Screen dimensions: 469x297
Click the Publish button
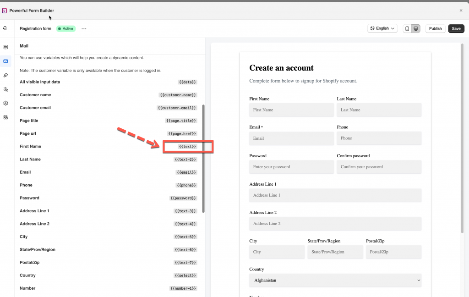435,28
